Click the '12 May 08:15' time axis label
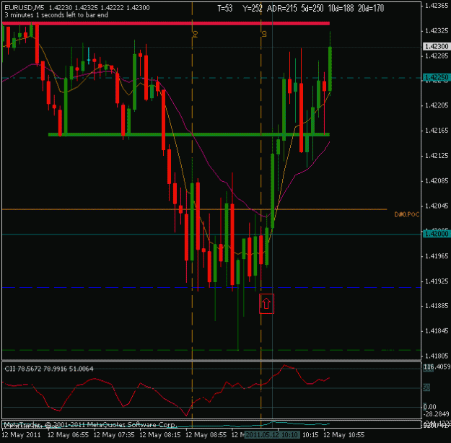Viewport: 451px width, 443px height. pos(160,434)
